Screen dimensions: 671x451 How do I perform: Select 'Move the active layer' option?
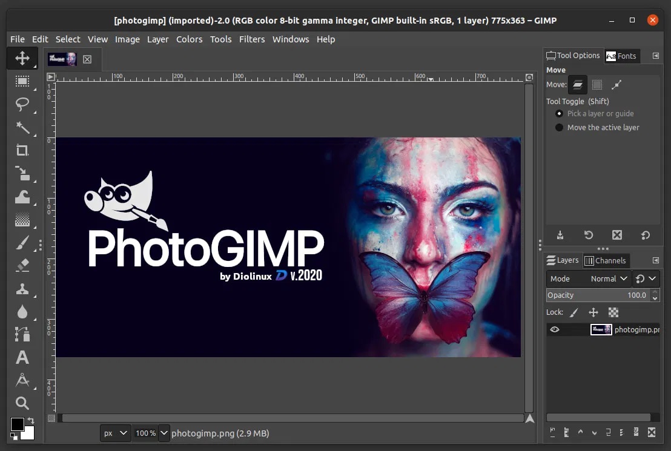[x=558, y=127]
